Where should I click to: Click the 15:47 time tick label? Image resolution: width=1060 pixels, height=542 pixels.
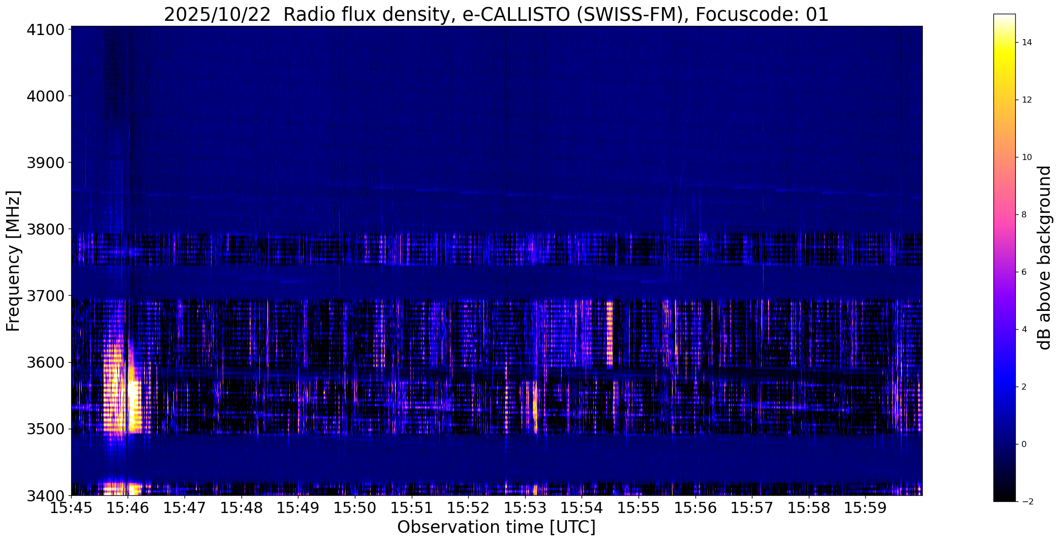click(x=185, y=508)
